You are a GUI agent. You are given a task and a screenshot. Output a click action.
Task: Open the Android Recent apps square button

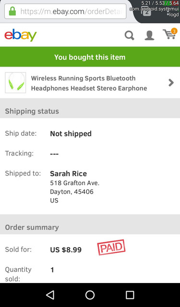pos(130,295)
